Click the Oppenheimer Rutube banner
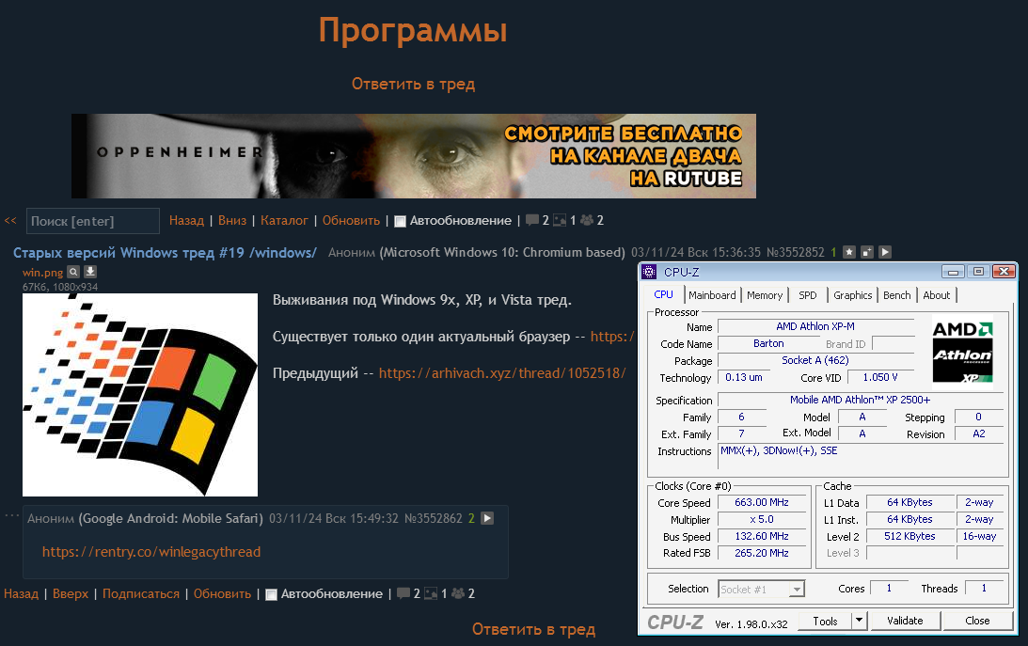1028x646 pixels. [414, 156]
